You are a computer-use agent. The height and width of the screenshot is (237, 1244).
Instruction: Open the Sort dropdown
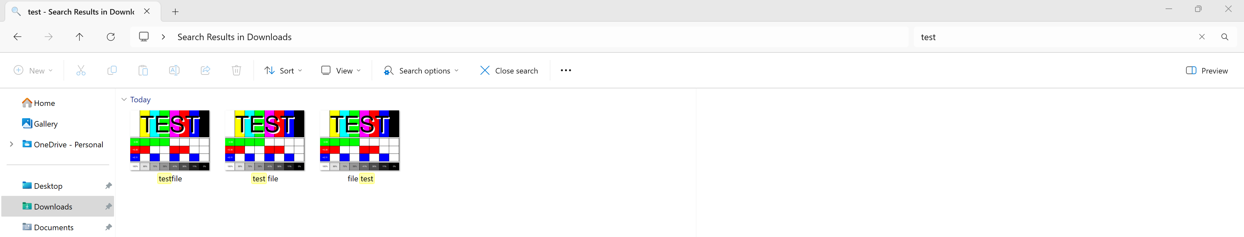tap(283, 70)
